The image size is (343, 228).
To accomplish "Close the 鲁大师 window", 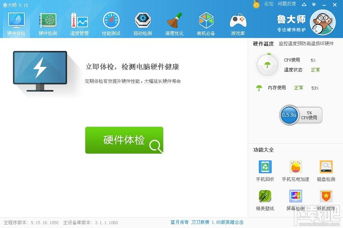I will 335,5.
